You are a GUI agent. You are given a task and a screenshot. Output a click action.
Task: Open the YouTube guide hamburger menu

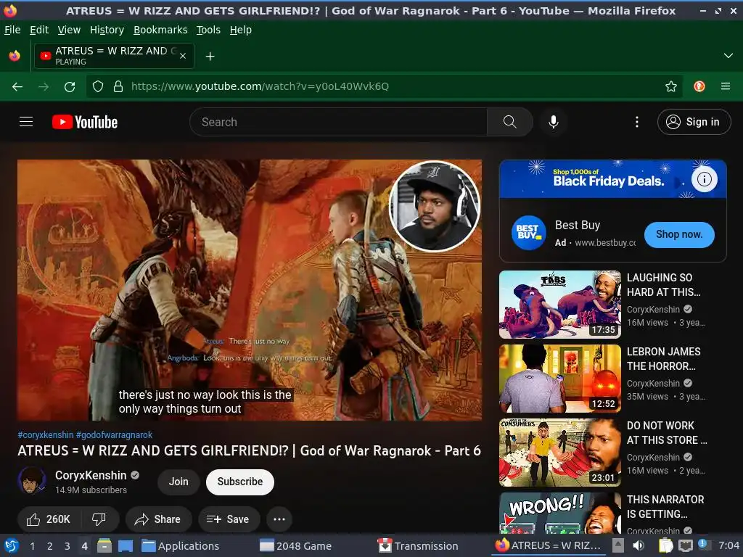26,122
